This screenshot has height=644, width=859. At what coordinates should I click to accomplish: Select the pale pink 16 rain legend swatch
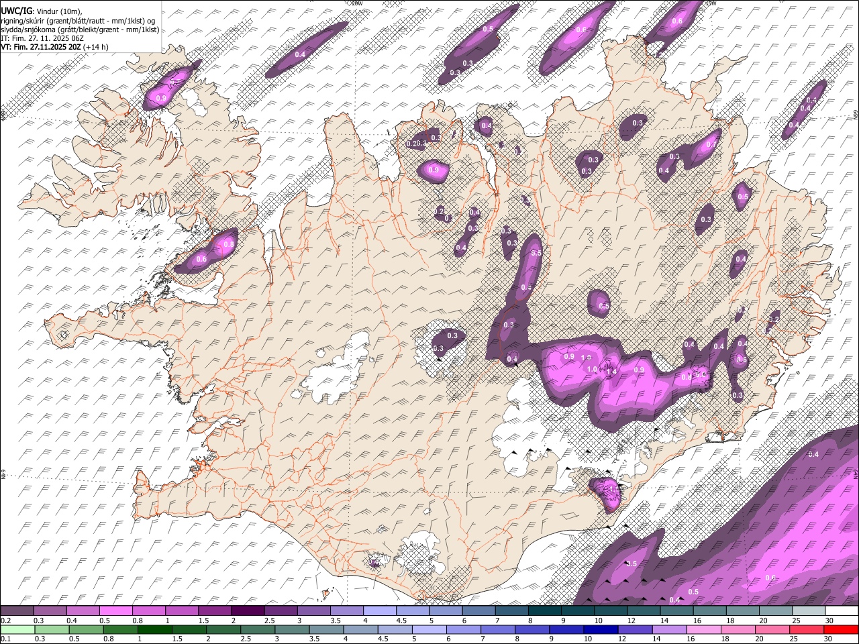(703, 630)
